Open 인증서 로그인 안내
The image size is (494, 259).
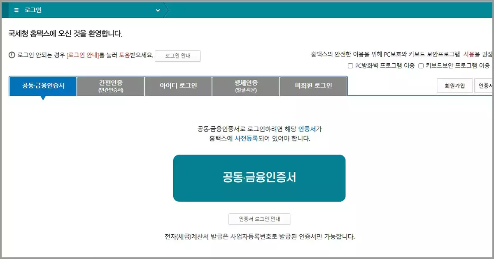[259, 219]
